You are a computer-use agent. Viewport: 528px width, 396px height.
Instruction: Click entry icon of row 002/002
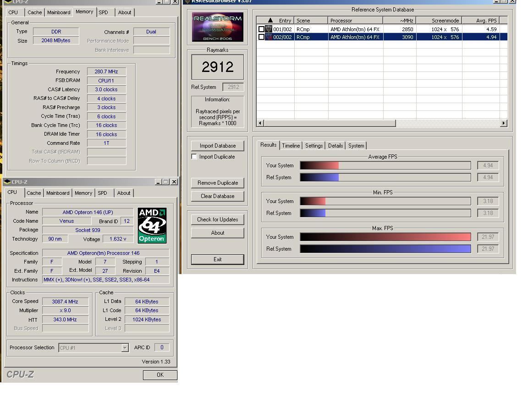click(269, 37)
